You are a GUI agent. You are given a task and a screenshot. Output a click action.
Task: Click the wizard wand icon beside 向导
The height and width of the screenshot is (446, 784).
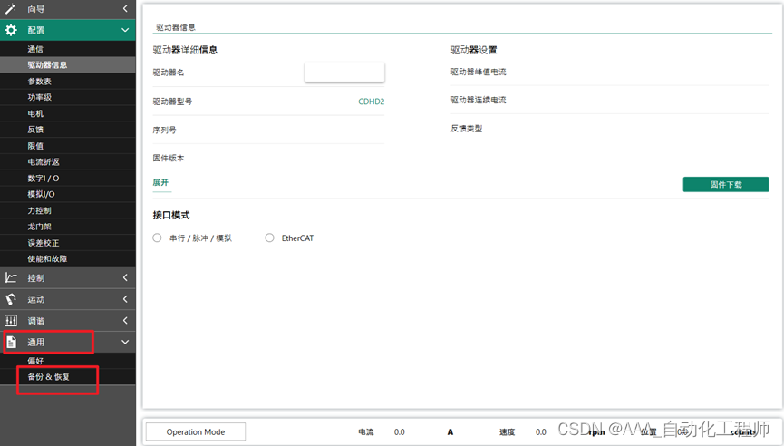coord(11,8)
